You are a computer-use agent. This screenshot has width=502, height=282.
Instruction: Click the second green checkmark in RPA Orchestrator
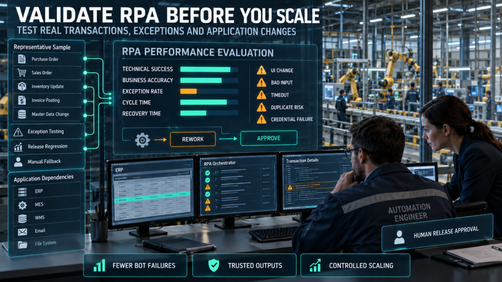click(207, 180)
